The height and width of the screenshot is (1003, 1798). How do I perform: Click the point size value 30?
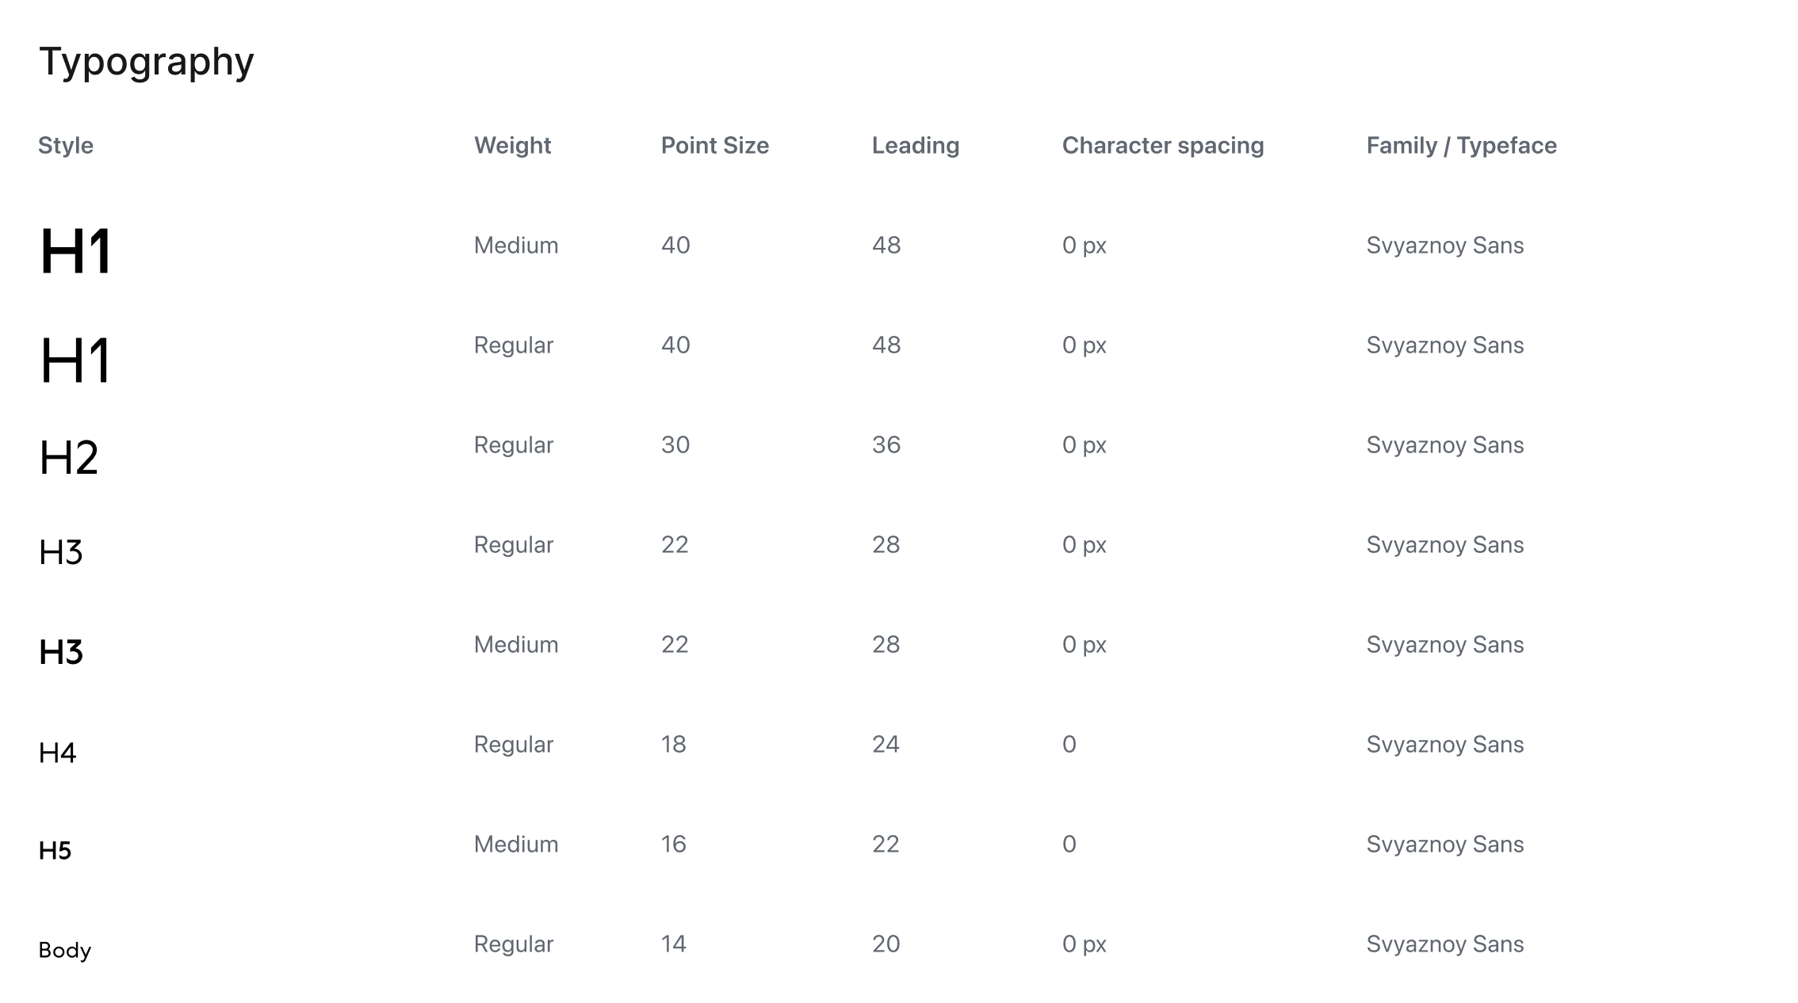(x=675, y=445)
